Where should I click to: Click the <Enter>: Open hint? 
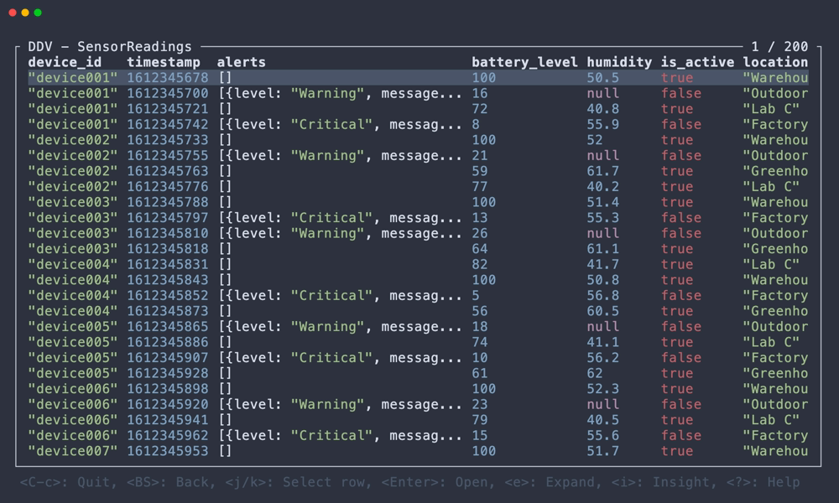pos(436,482)
